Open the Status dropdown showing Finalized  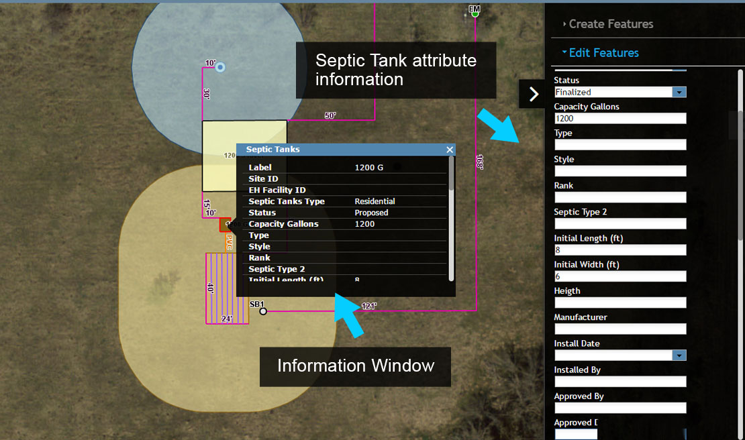[679, 93]
